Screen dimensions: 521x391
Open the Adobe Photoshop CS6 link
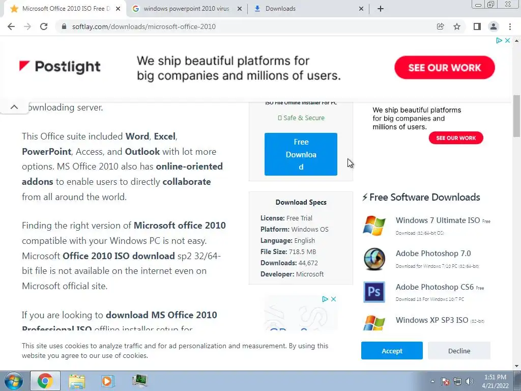[x=435, y=287]
